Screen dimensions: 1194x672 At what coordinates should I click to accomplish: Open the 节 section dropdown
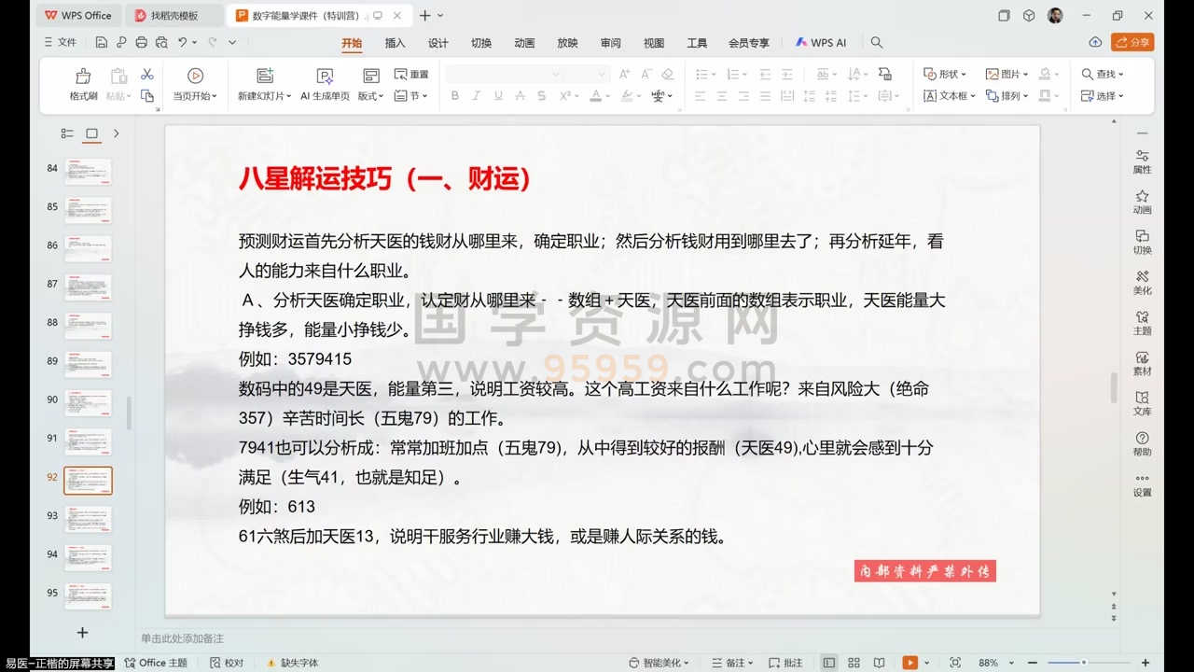[411, 96]
